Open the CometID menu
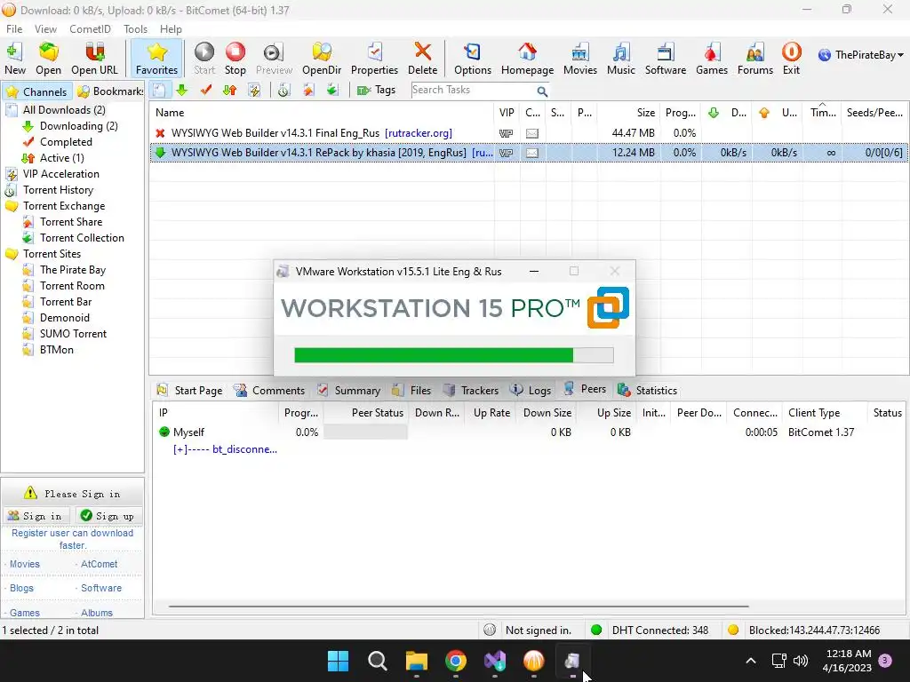The image size is (910, 682). pyautogui.click(x=90, y=29)
